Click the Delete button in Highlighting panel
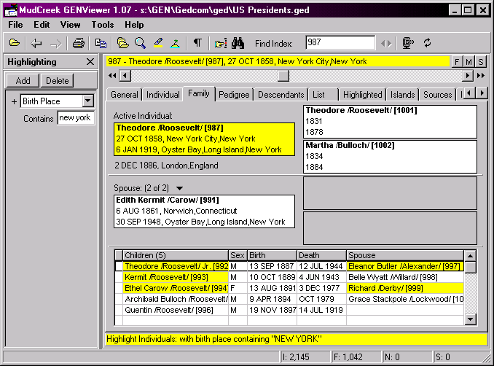This screenshot has width=494, height=366. point(58,81)
